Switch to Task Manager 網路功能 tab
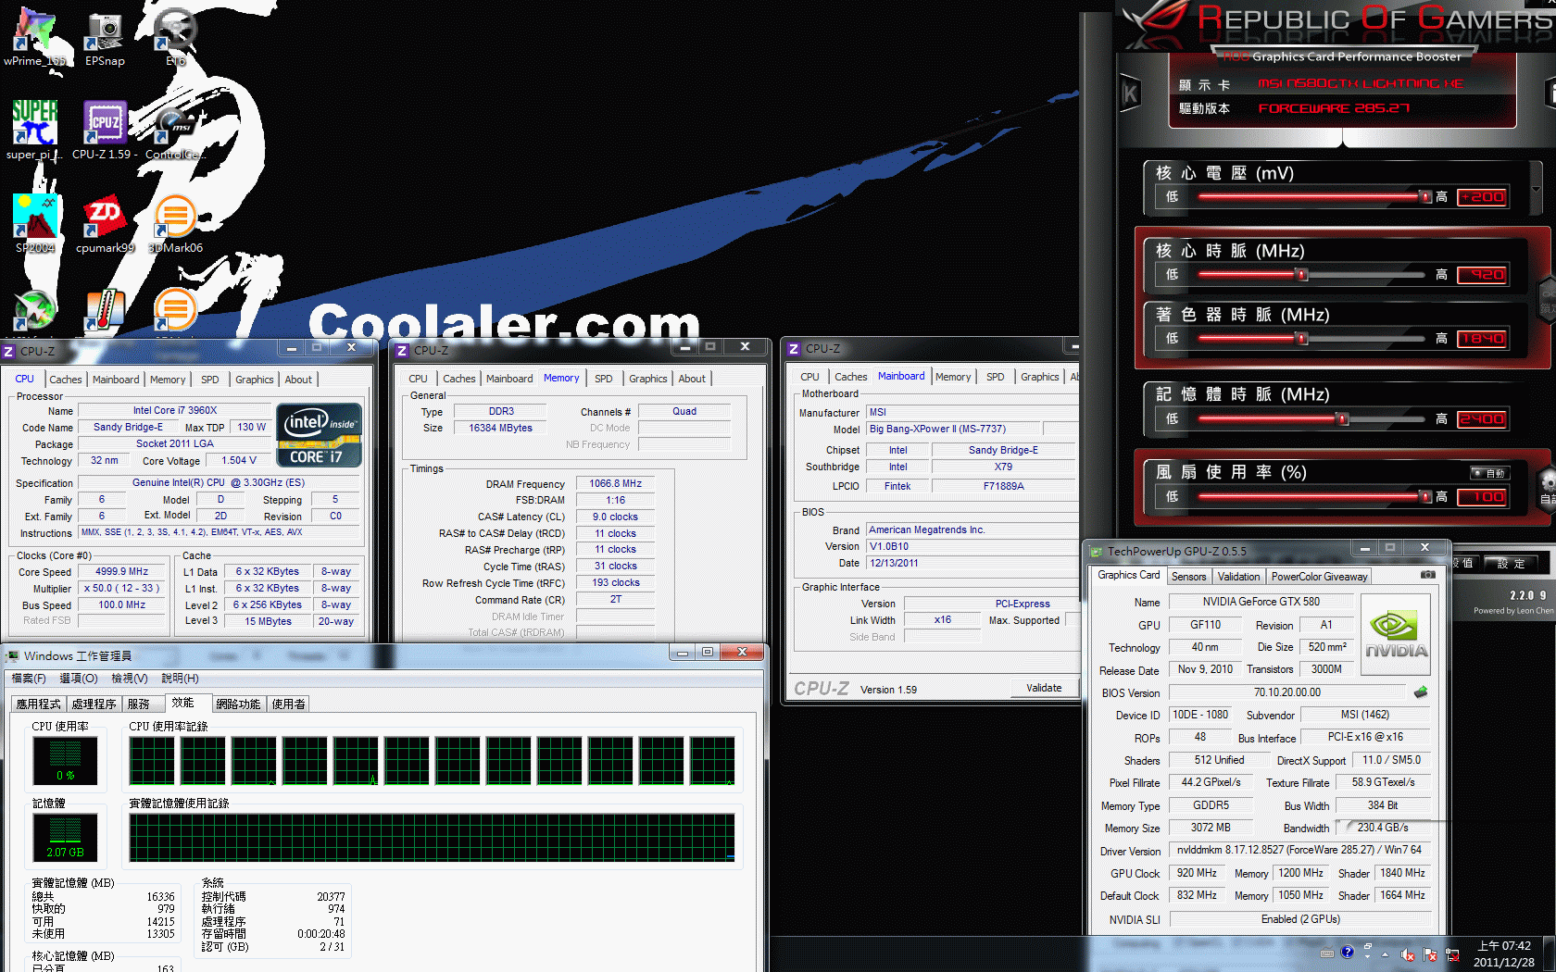The height and width of the screenshot is (972, 1556). click(238, 704)
